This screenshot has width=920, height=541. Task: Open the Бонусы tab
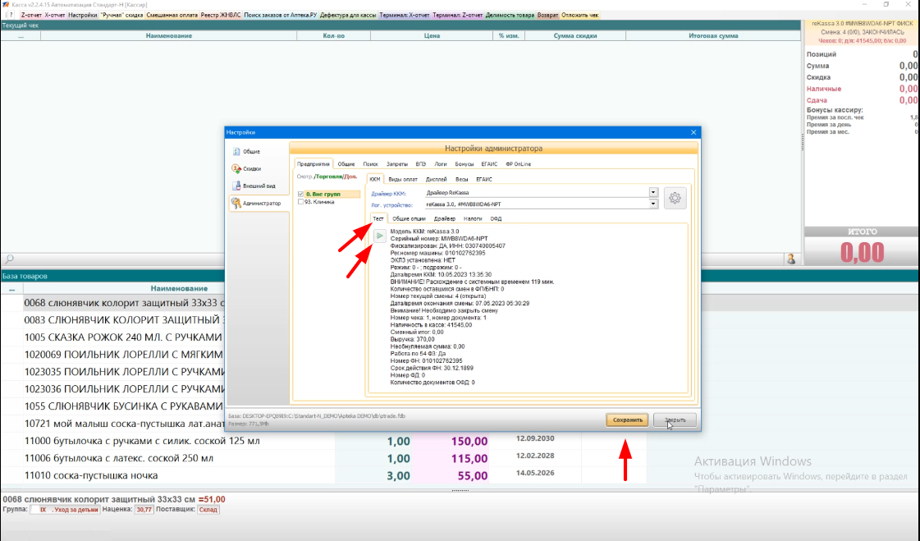(465, 164)
